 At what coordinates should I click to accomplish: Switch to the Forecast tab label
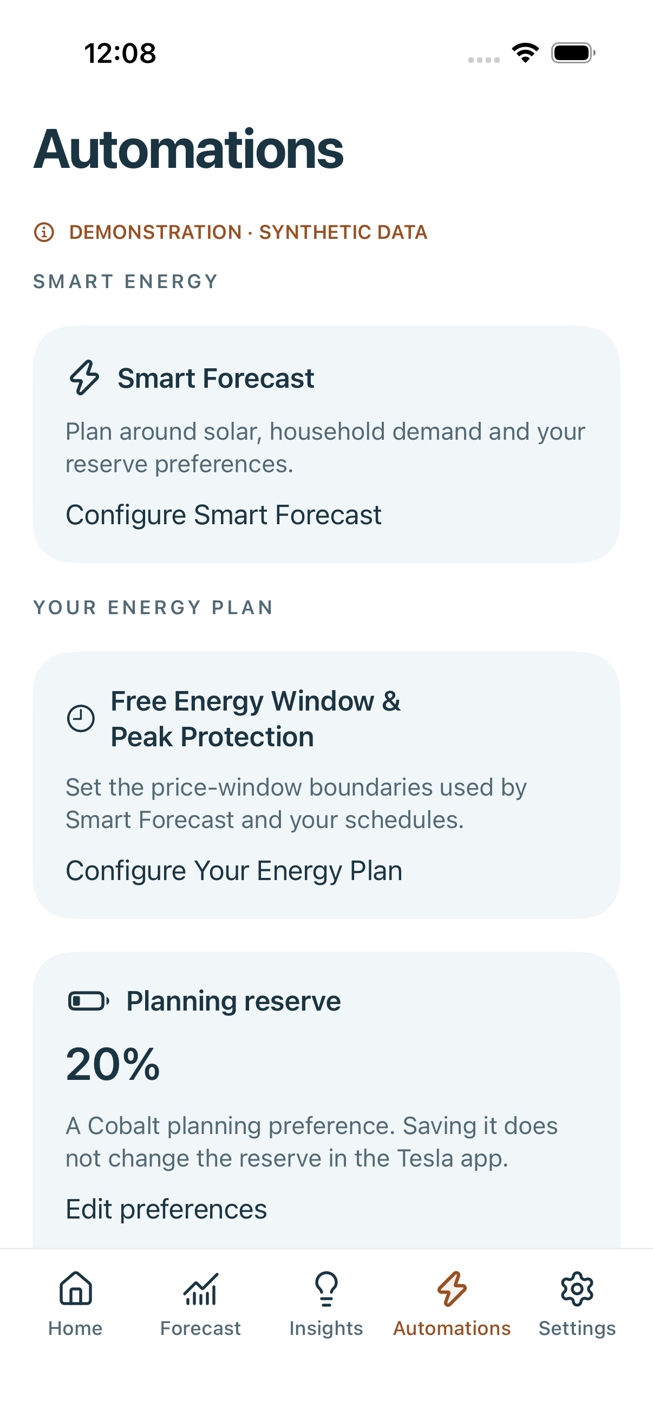[200, 1328]
